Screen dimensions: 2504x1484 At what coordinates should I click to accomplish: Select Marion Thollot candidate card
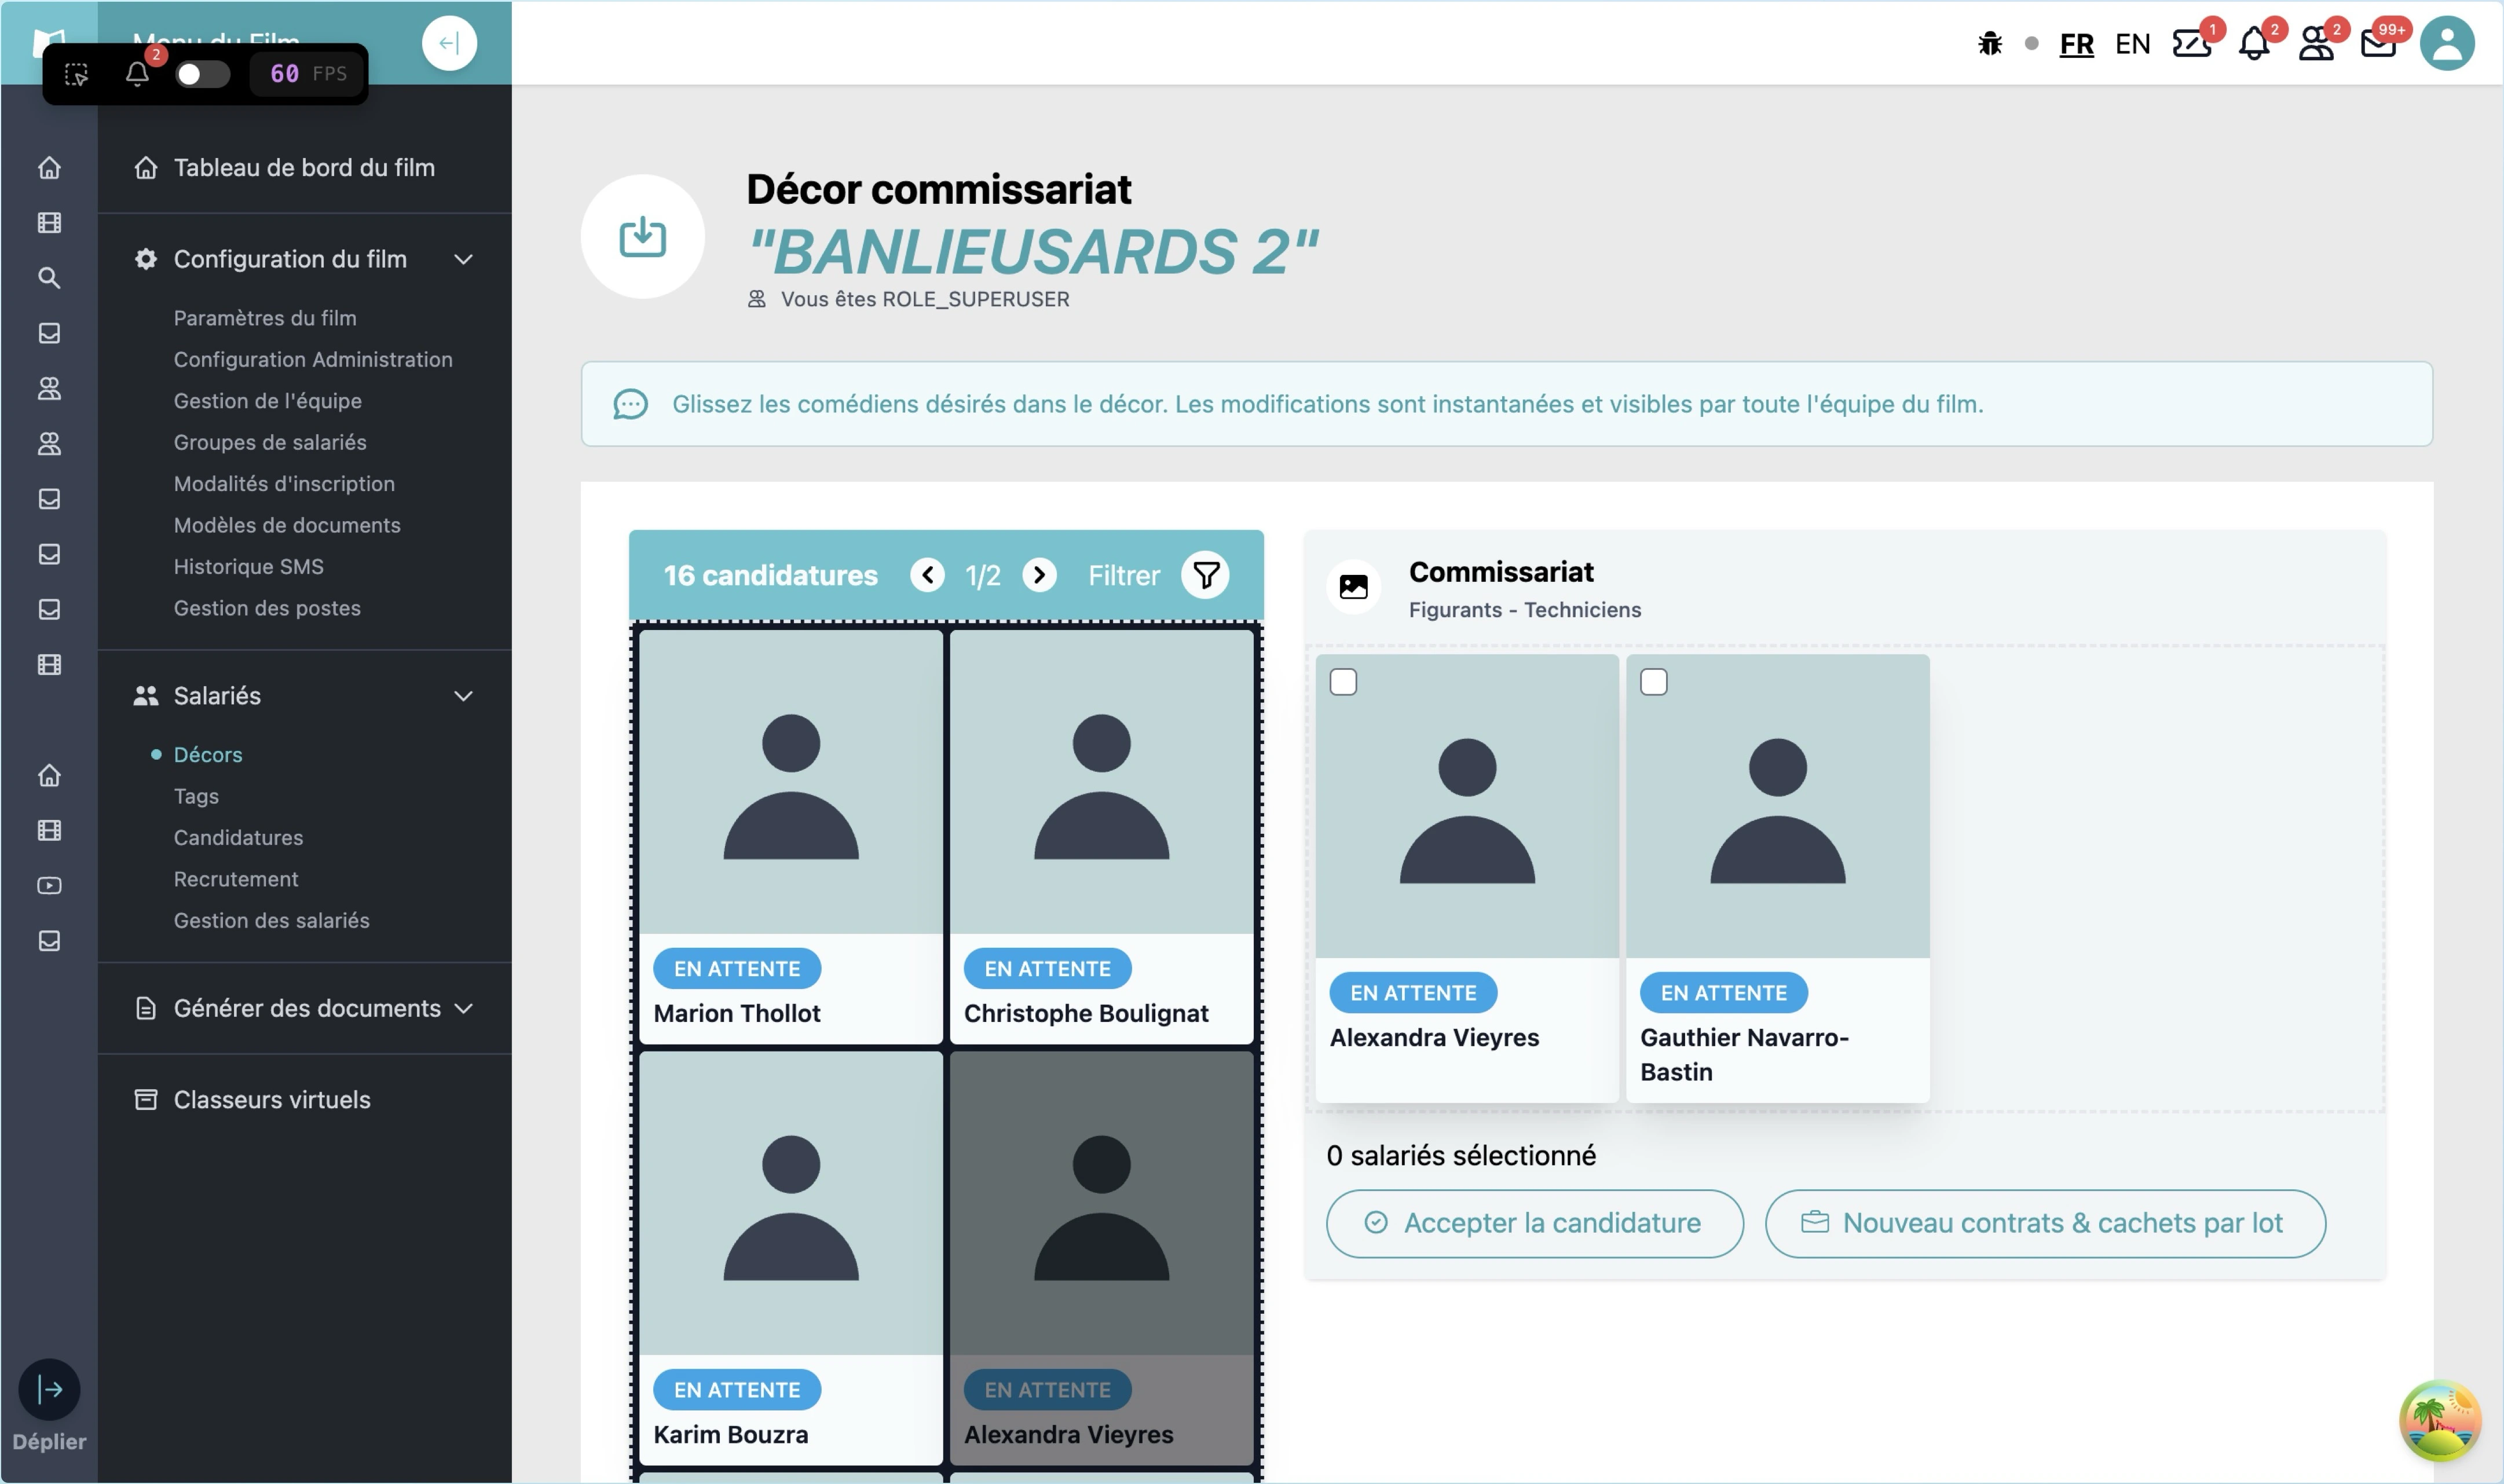coord(790,835)
